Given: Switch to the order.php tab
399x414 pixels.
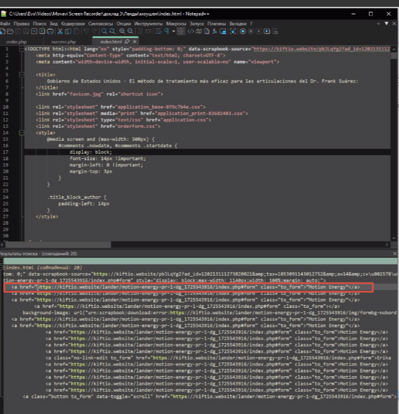Looking at the screenshot, I should pyautogui.click(x=17, y=42).
